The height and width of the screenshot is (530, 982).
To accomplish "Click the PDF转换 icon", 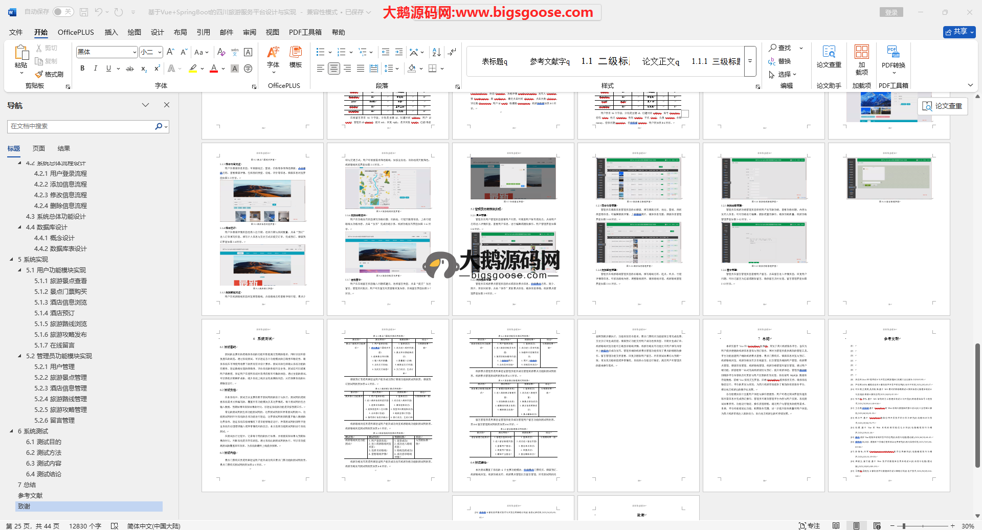I will point(893,57).
